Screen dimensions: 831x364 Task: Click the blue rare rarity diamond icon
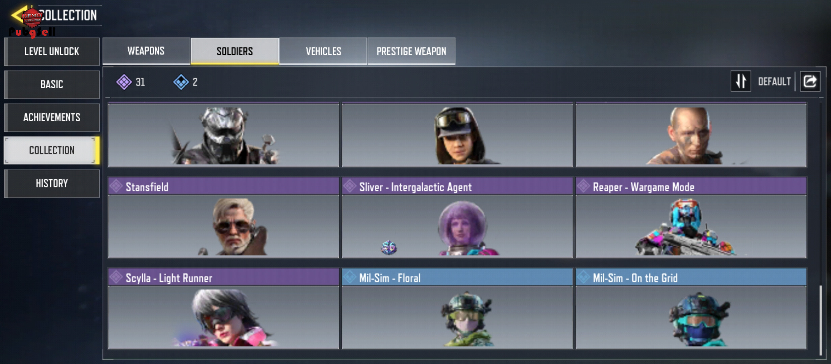(x=181, y=82)
